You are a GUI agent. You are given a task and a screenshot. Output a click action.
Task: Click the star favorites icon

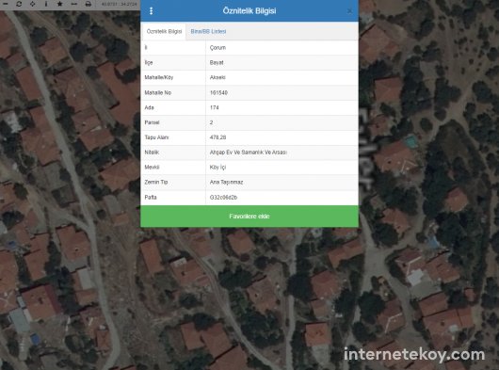(60, 4)
